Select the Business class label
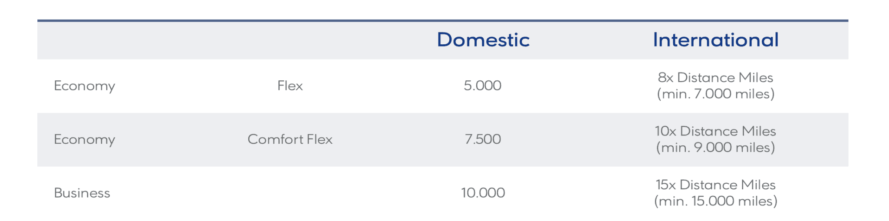 pyautogui.click(x=82, y=193)
